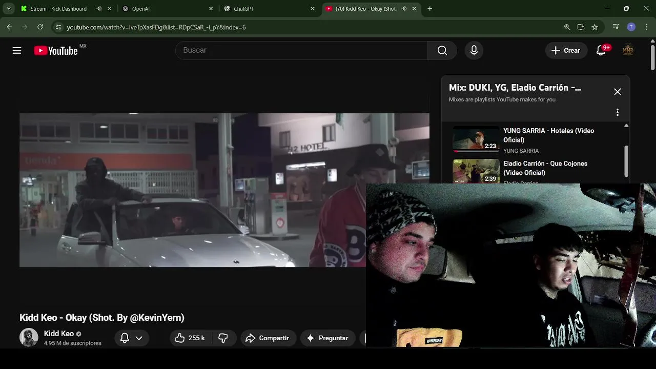The width and height of the screenshot is (656, 369).
Task: Click the page vertical scrollbar
Action: point(652,58)
